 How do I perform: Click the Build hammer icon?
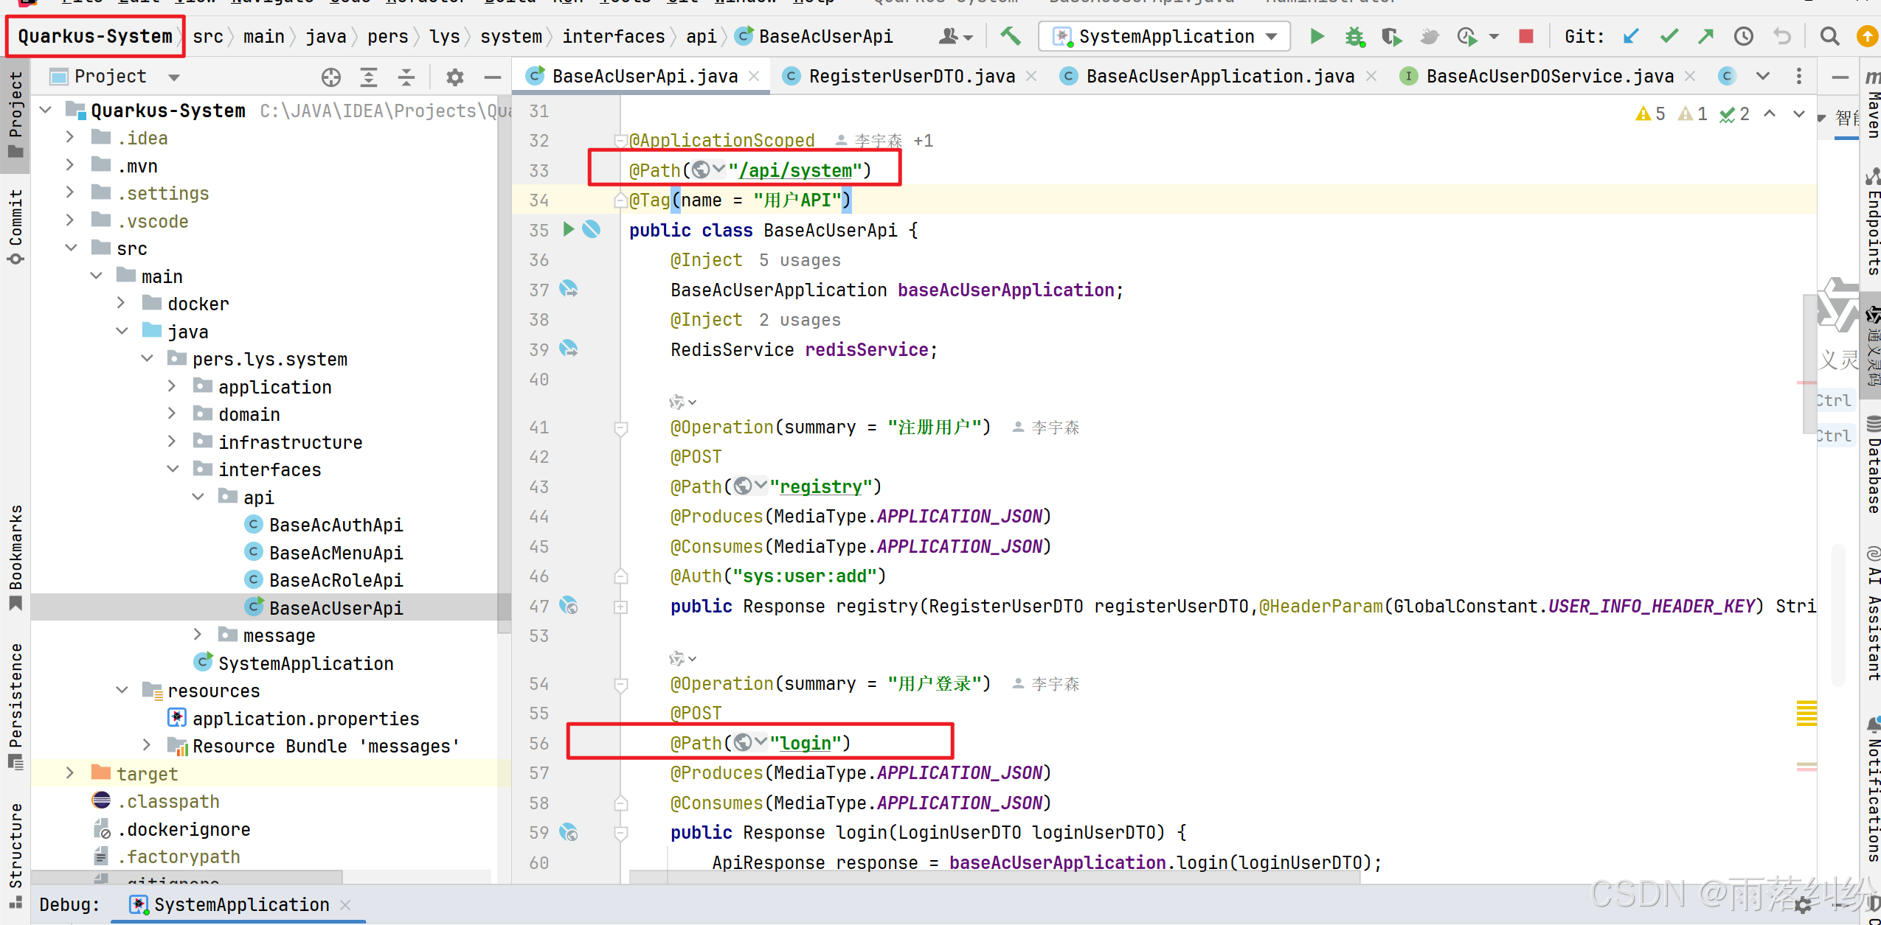1011,36
